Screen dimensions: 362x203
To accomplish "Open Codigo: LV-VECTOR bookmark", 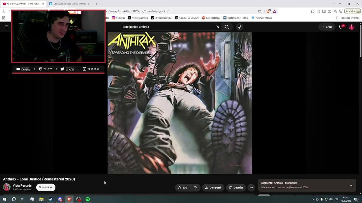I will pyautogui.click(x=187, y=18).
